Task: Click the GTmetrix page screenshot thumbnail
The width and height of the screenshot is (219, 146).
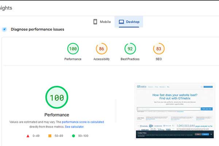Action: pos(175,111)
